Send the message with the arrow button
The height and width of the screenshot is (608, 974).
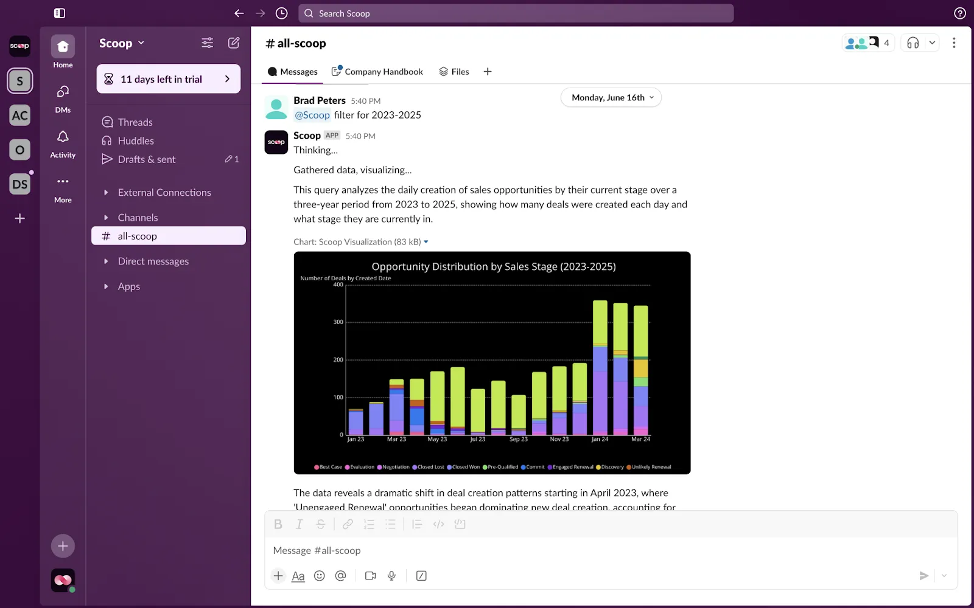click(923, 576)
